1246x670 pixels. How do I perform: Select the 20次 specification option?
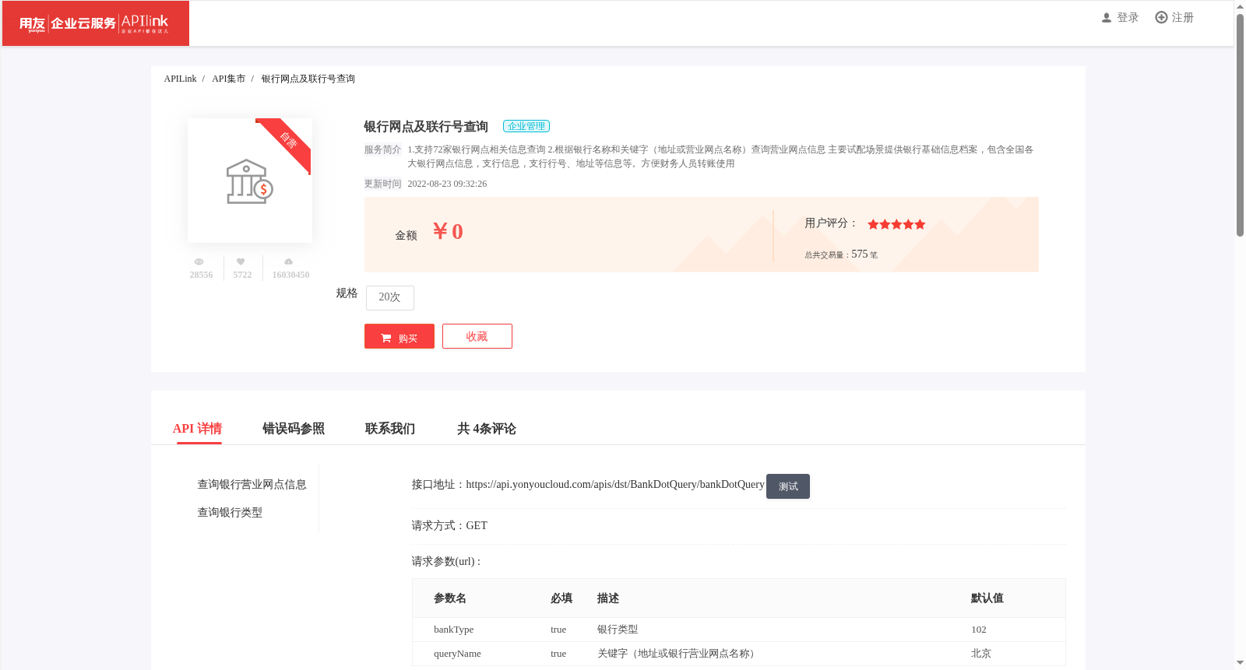(x=389, y=297)
